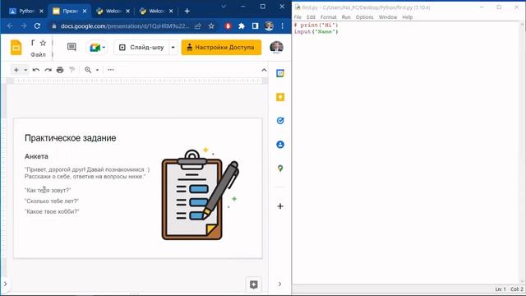This screenshot has width=526, height=296.
Task: Bookmark page with address bar star
Action: tap(211, 25)
